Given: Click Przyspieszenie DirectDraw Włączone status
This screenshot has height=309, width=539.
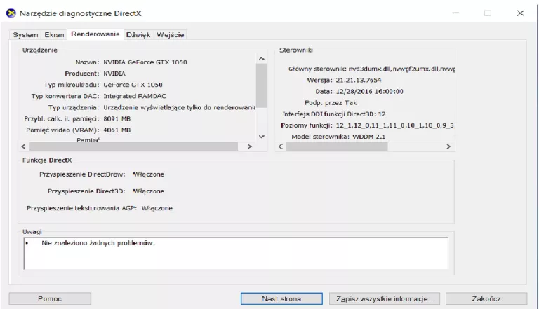Looking at the screenshot, I should [x=149, y=174].
